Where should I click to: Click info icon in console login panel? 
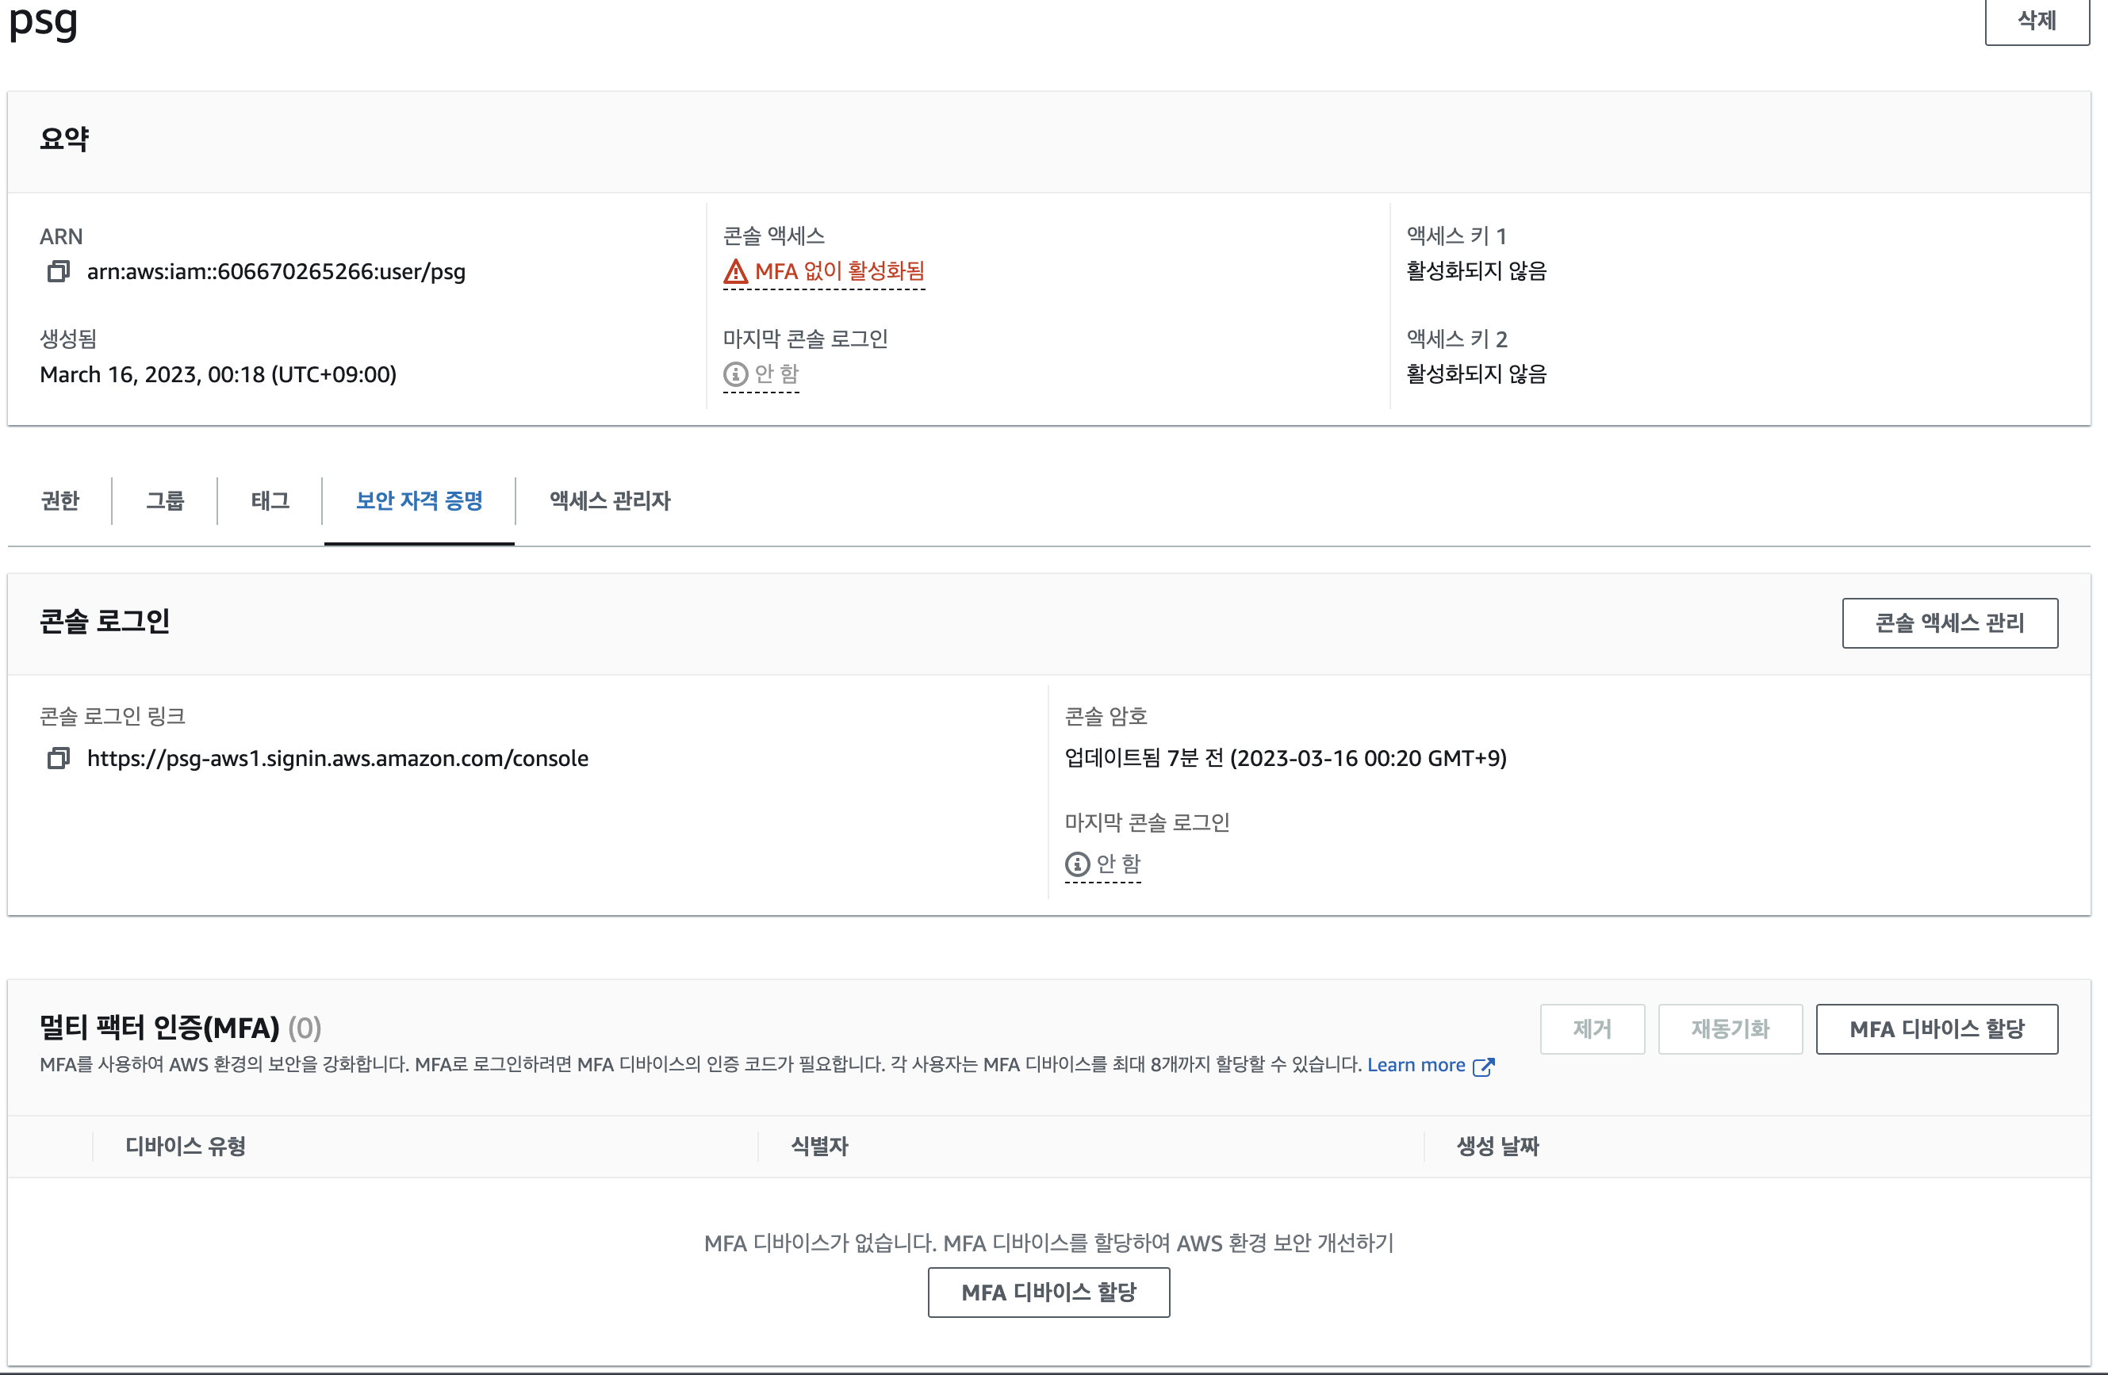tap(1077, 864)
